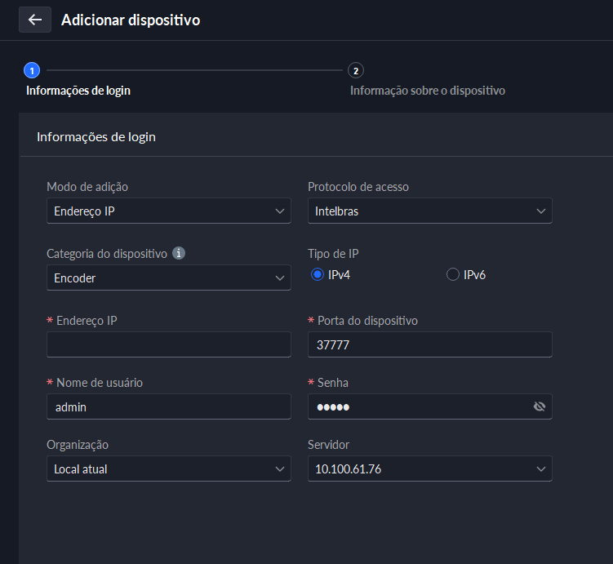Click the Nome de usuário field

pyautogui.click(x=168, y=406)
